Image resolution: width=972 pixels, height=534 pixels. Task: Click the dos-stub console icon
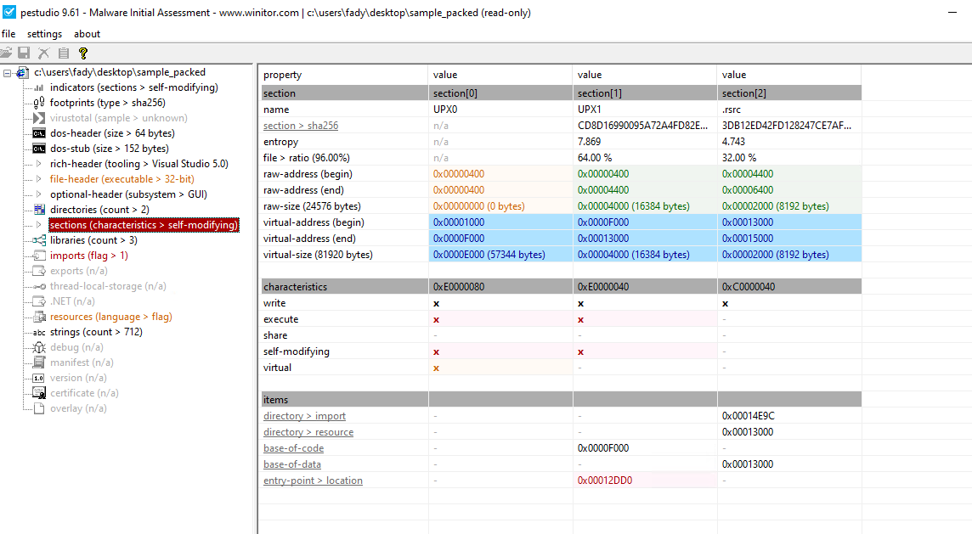(x=39, y=149)
